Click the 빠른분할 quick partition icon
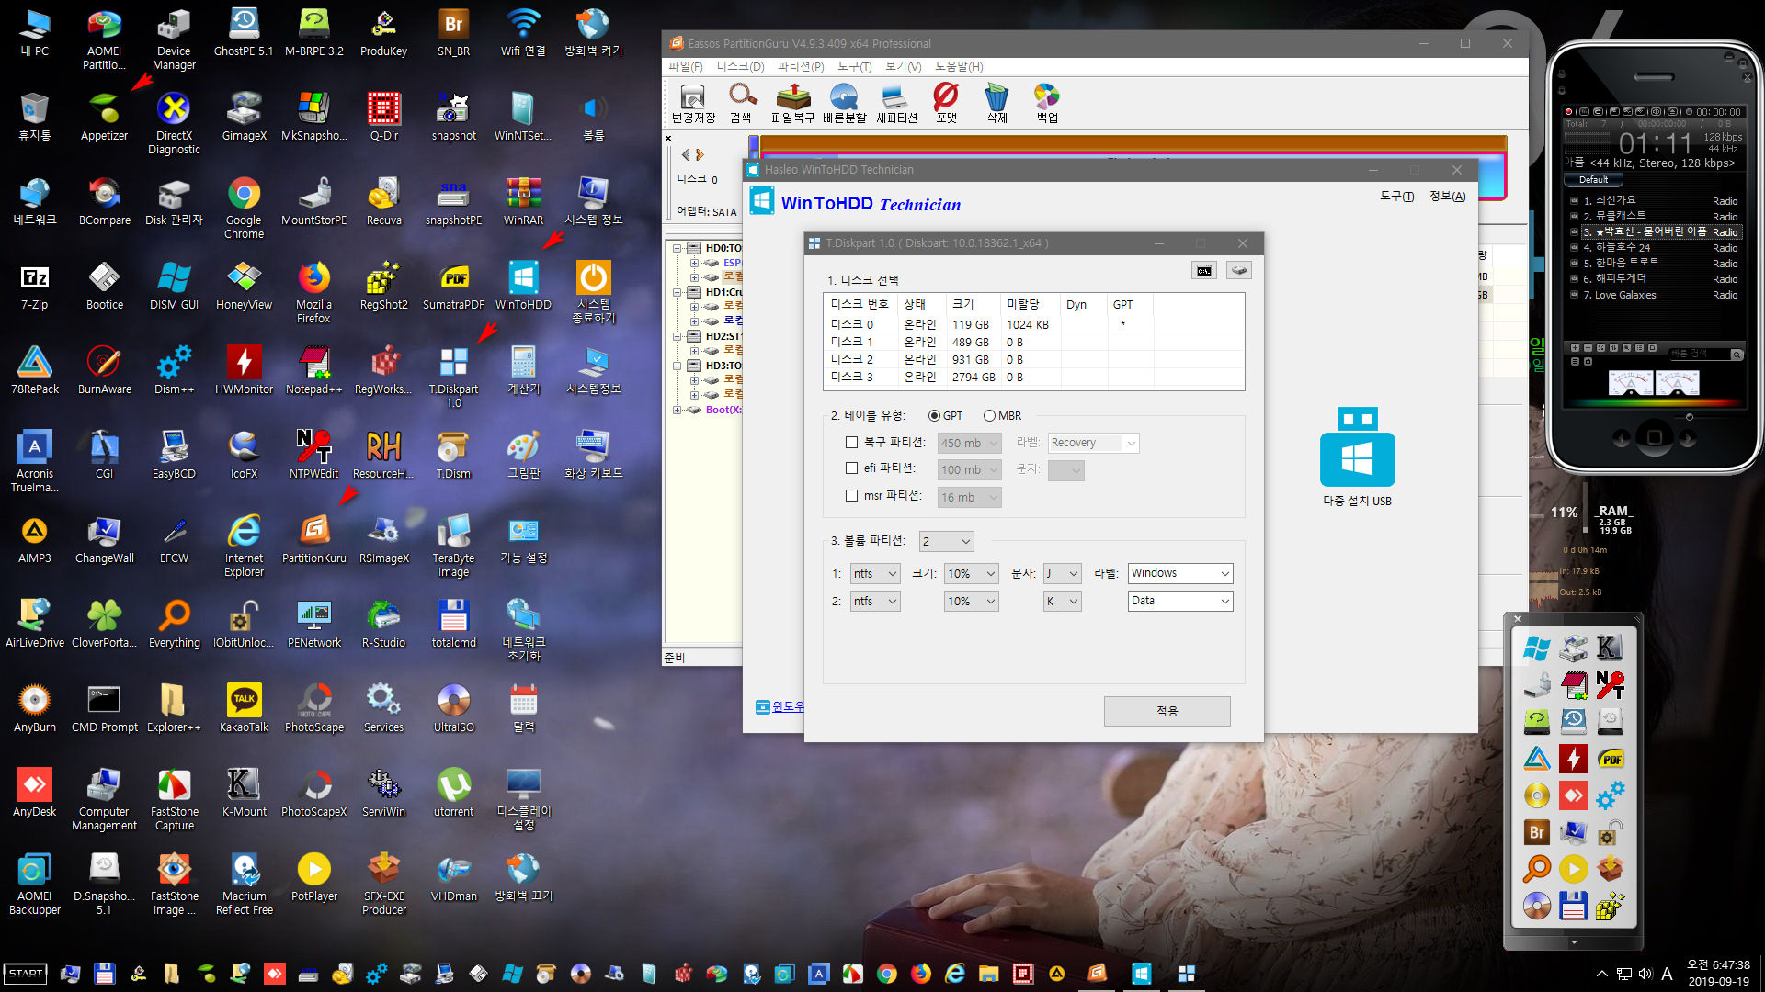 (844, 103)
